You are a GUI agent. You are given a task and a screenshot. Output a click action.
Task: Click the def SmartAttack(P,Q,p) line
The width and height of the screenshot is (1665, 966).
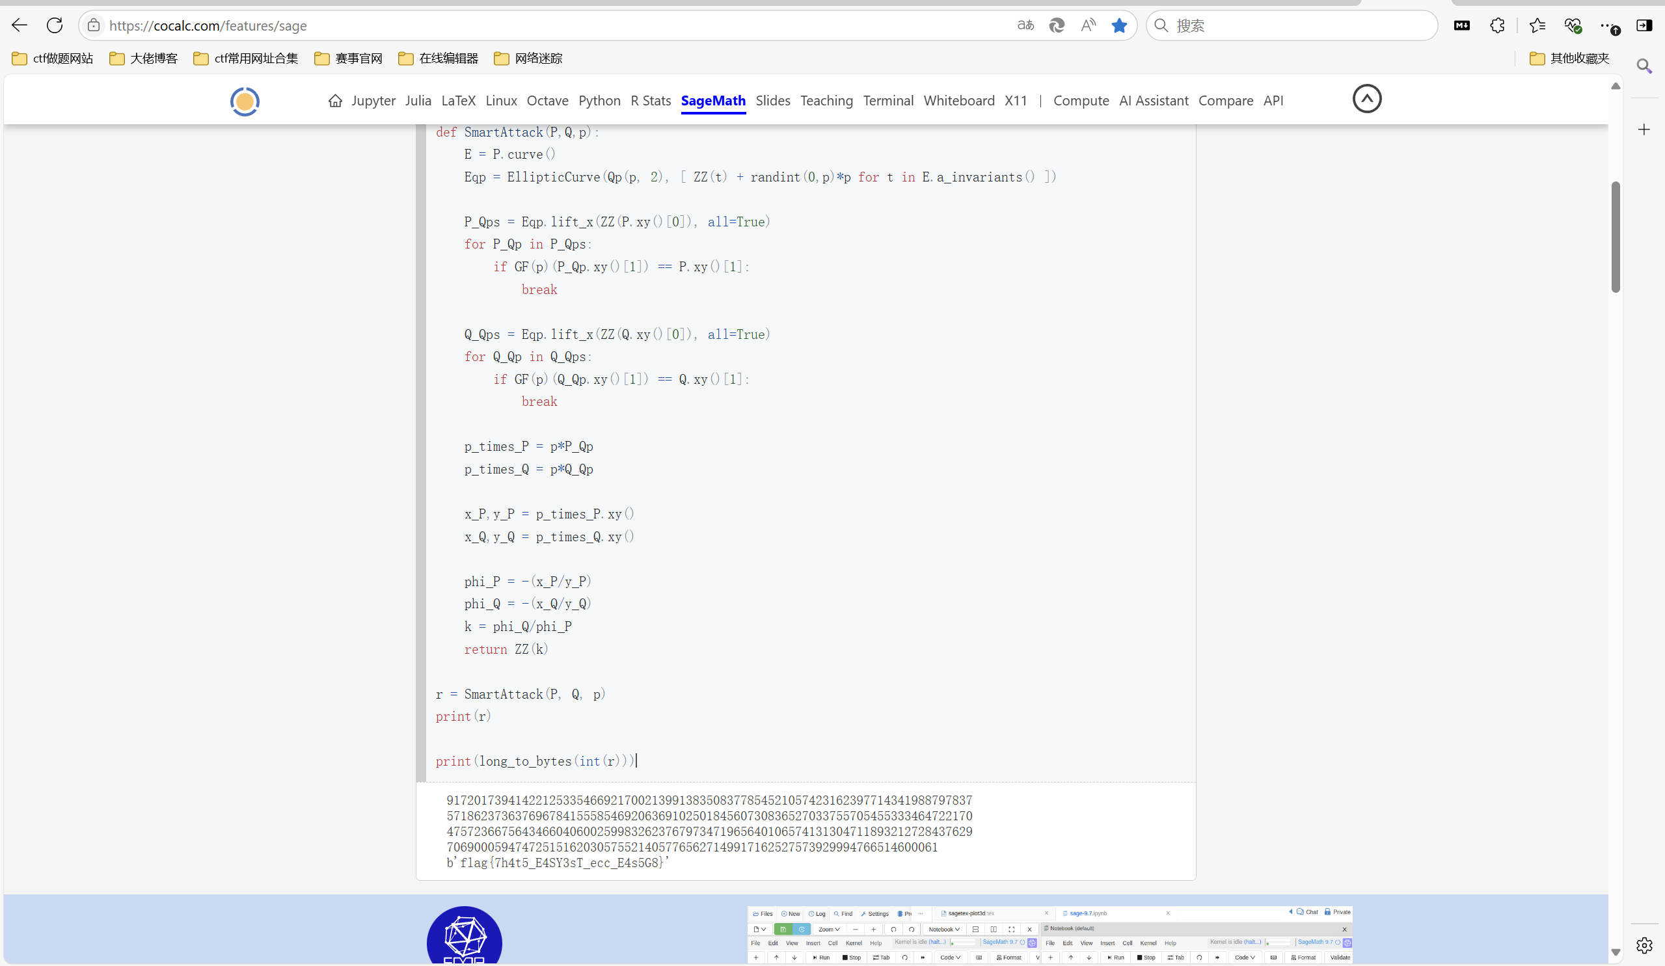coord(517,132)
